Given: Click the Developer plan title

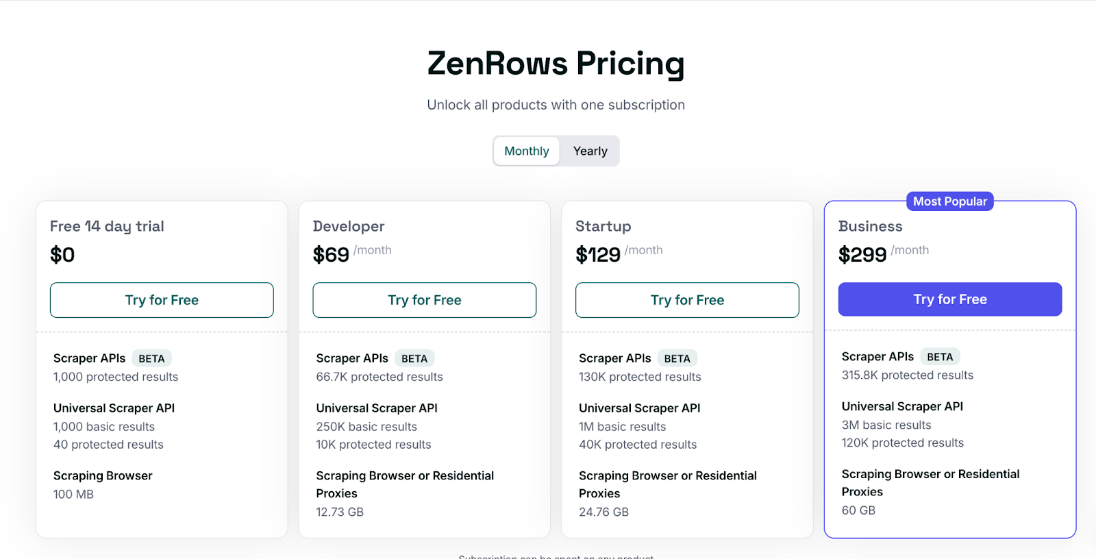Looking at the screenshot, I should pos(349,226).
